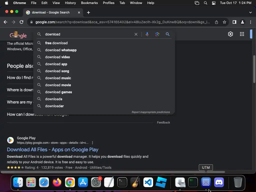This screenshot has width=256, height=192.
Task: Open Google apps grid
Action: 242,34
